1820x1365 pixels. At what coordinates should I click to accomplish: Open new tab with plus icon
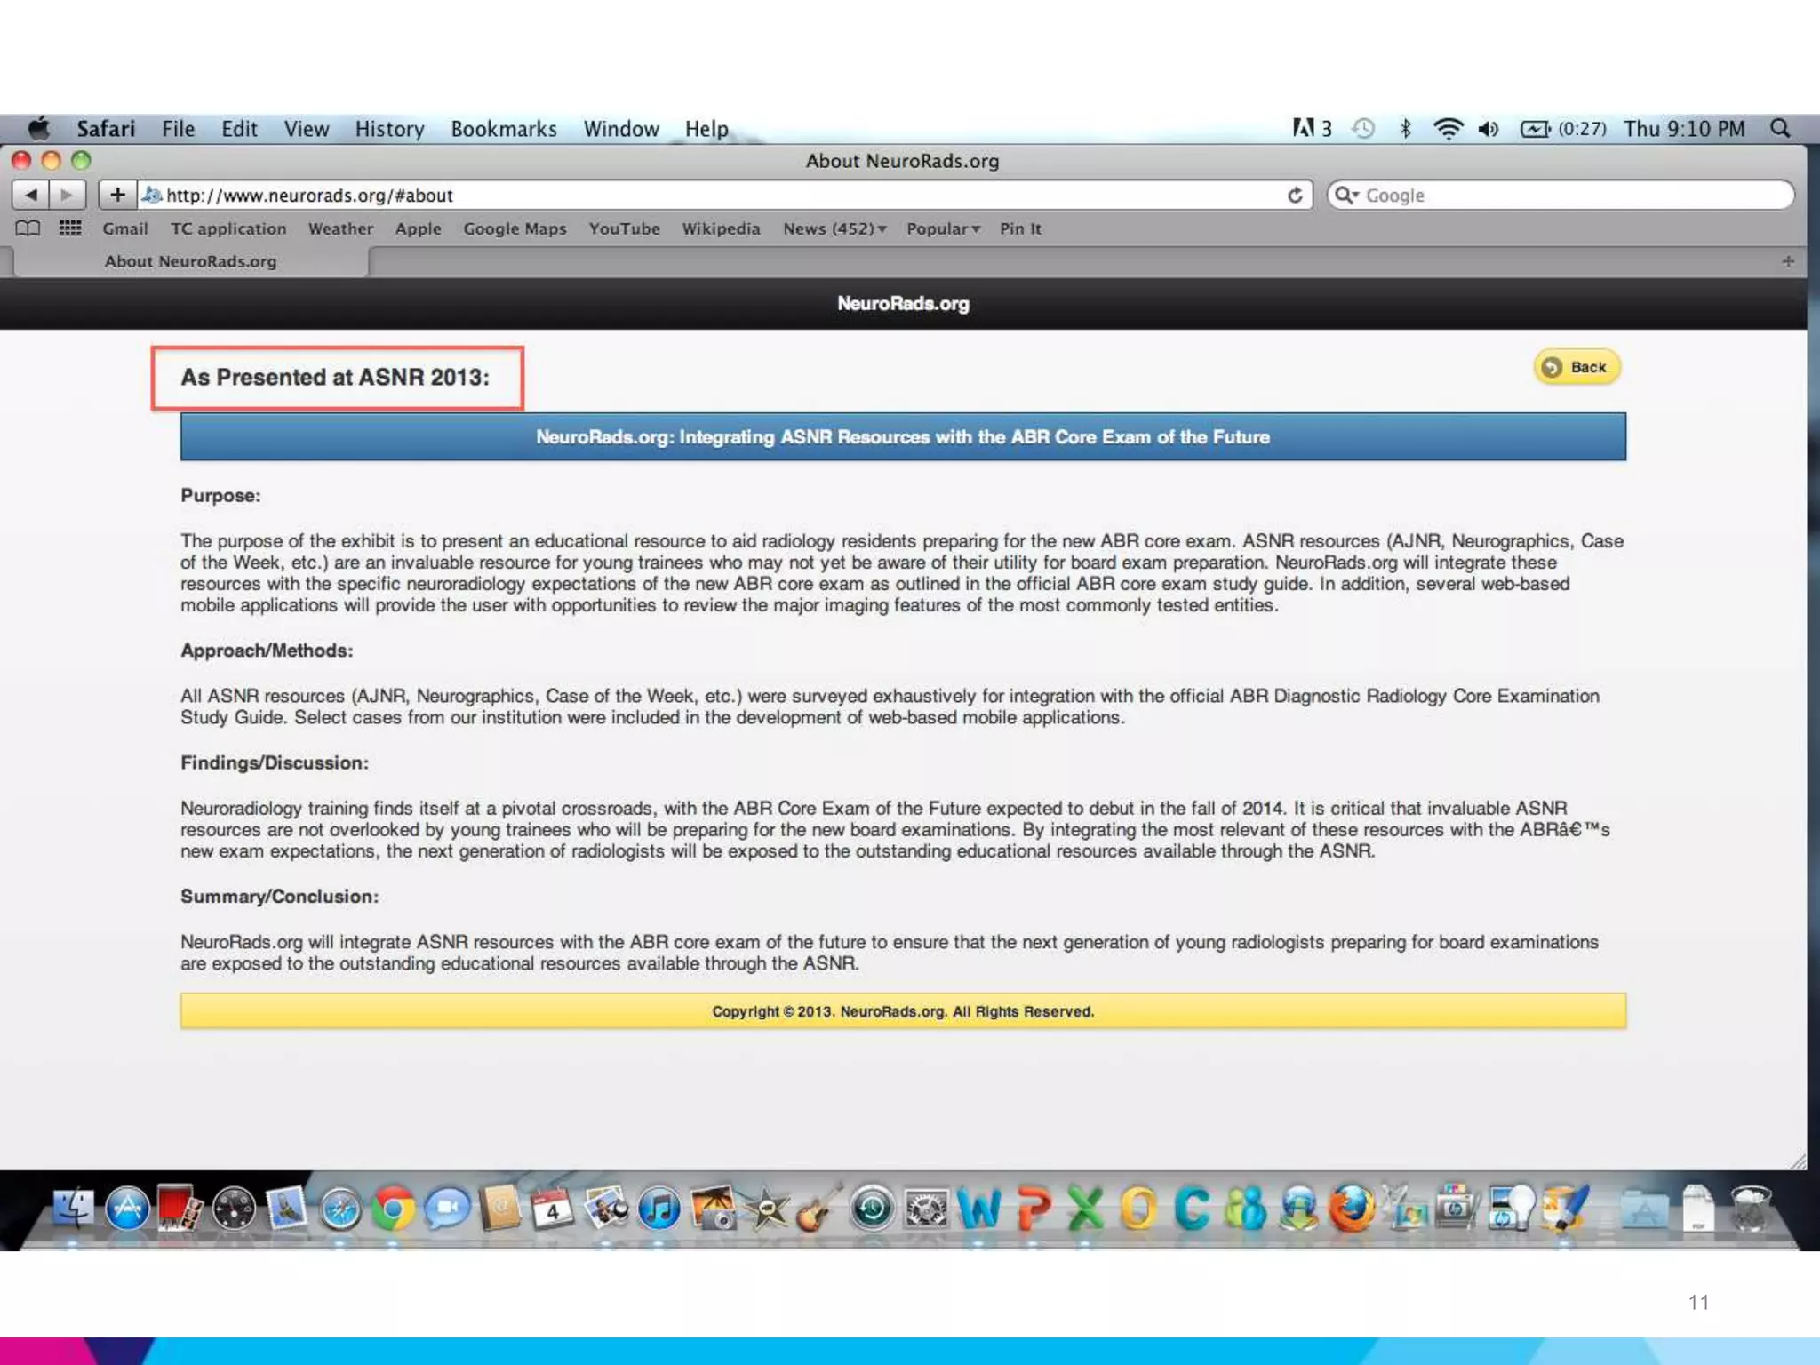click(x=1788, y=261)
